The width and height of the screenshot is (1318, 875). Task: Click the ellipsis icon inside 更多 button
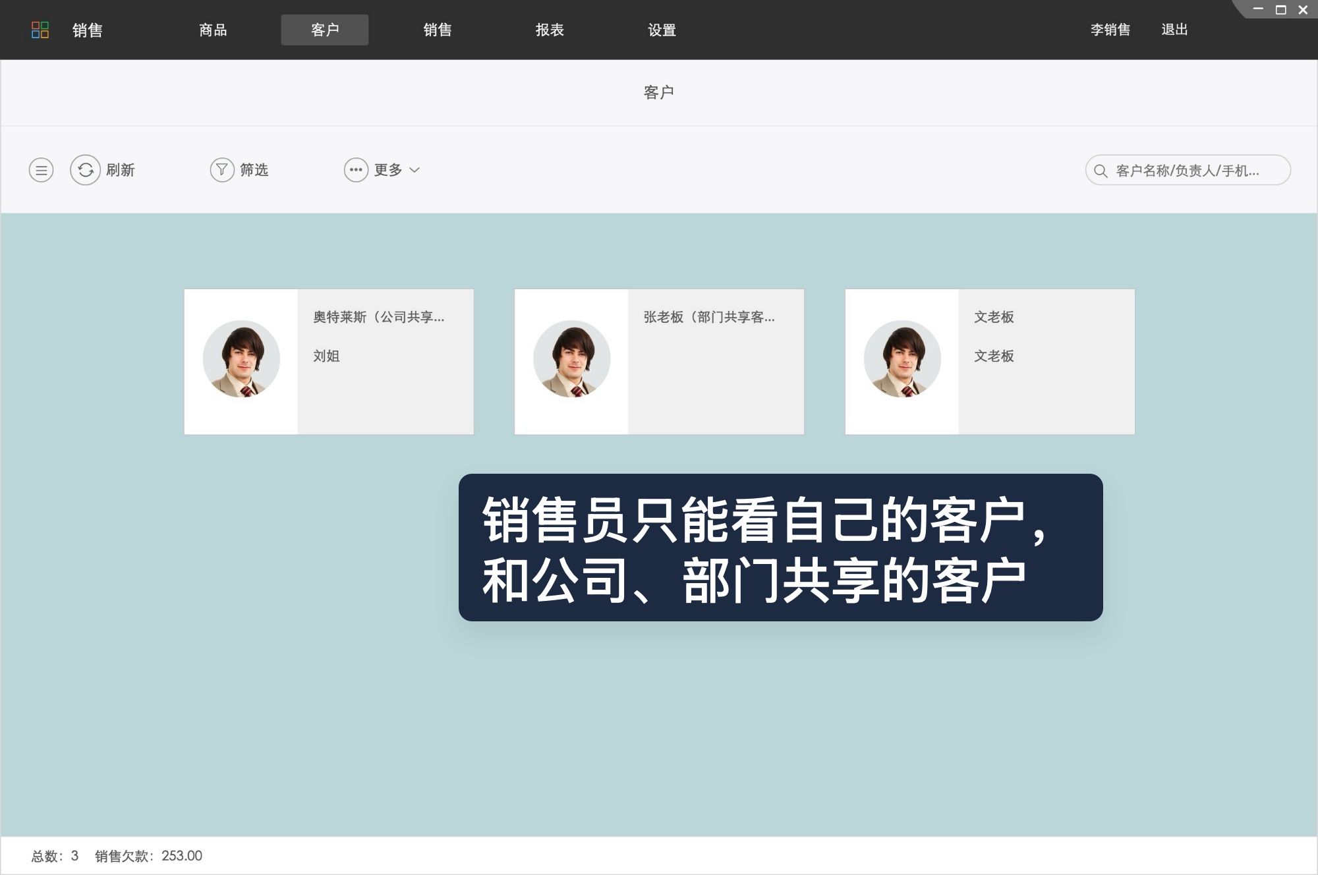tap(357, 169)
